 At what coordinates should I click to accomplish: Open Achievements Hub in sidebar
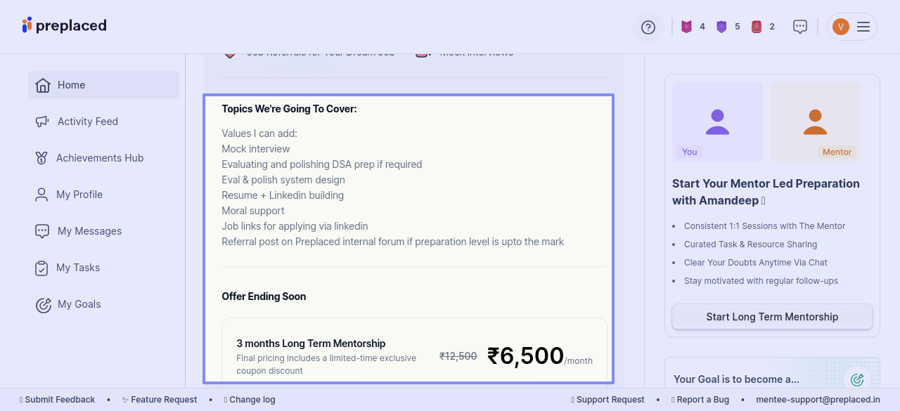(99, 158)
